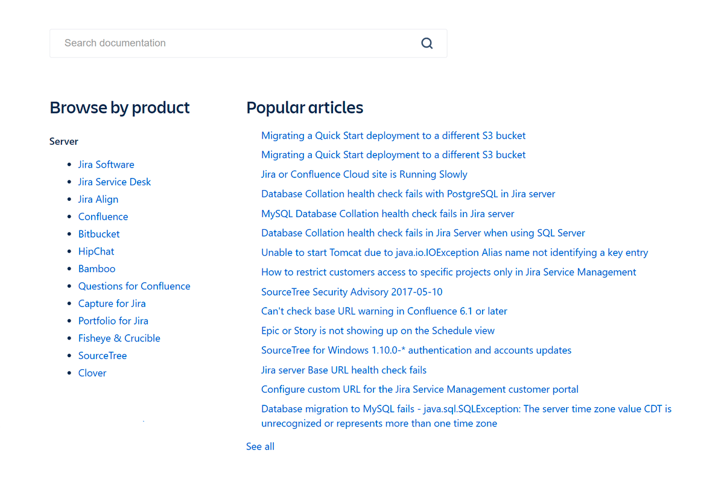Open Jira Service Desk documentation
Screen dimensions: 724x485
pos(115,182)
